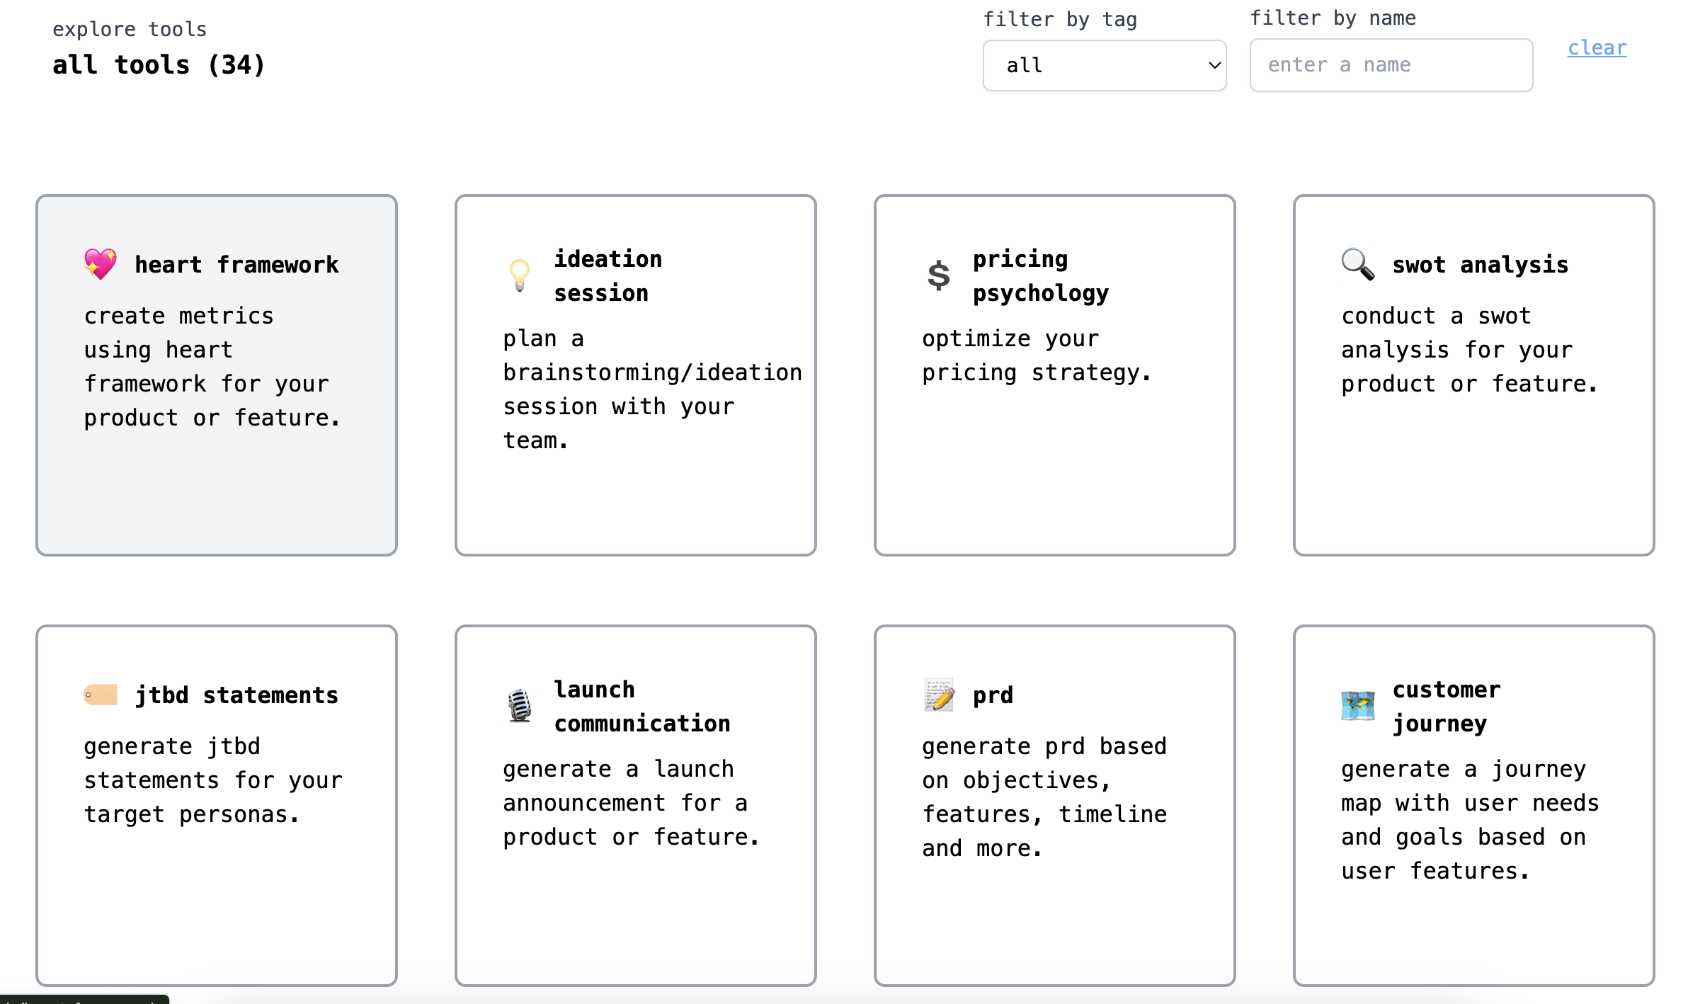Viewport: 1705px width, 1004px height.
Task: Click the all tools (34) heading
Action: [158, 64]
